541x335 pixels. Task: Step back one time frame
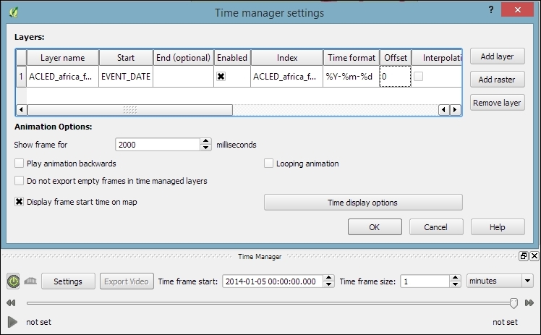coord(11,302)
